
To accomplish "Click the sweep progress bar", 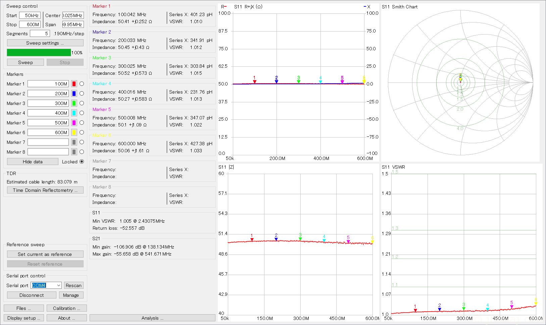I will click(39, 53).
